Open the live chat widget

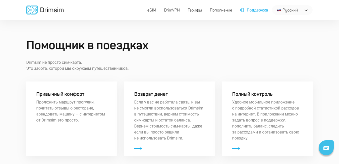coord(326,148)
